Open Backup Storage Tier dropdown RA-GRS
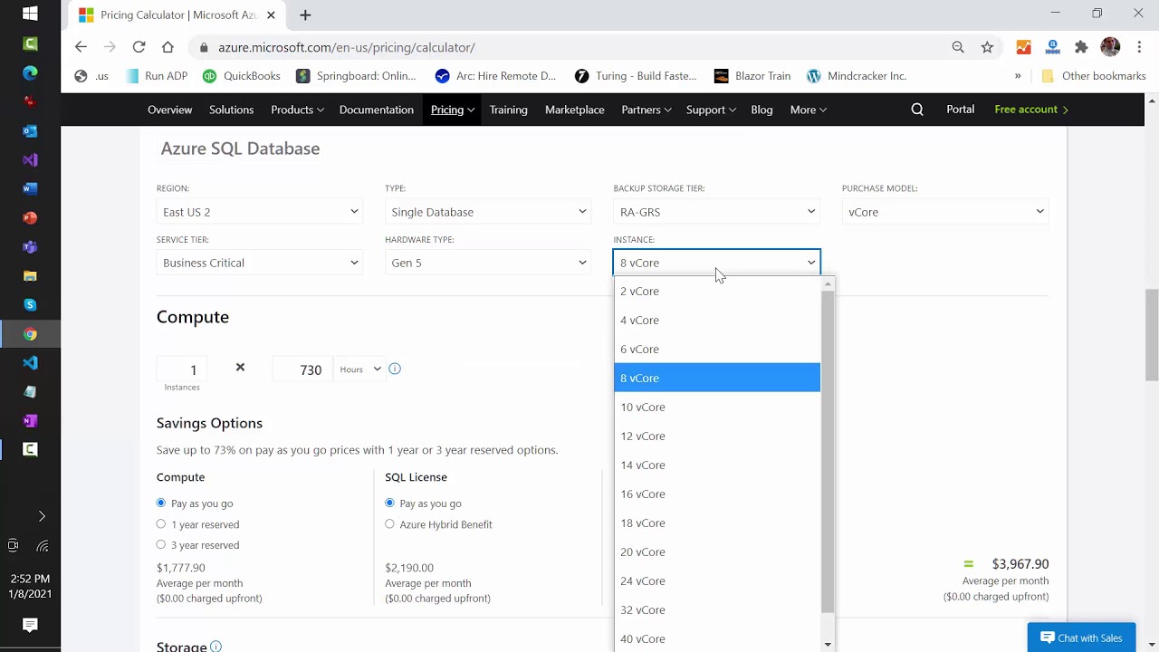 click(716, 212)
